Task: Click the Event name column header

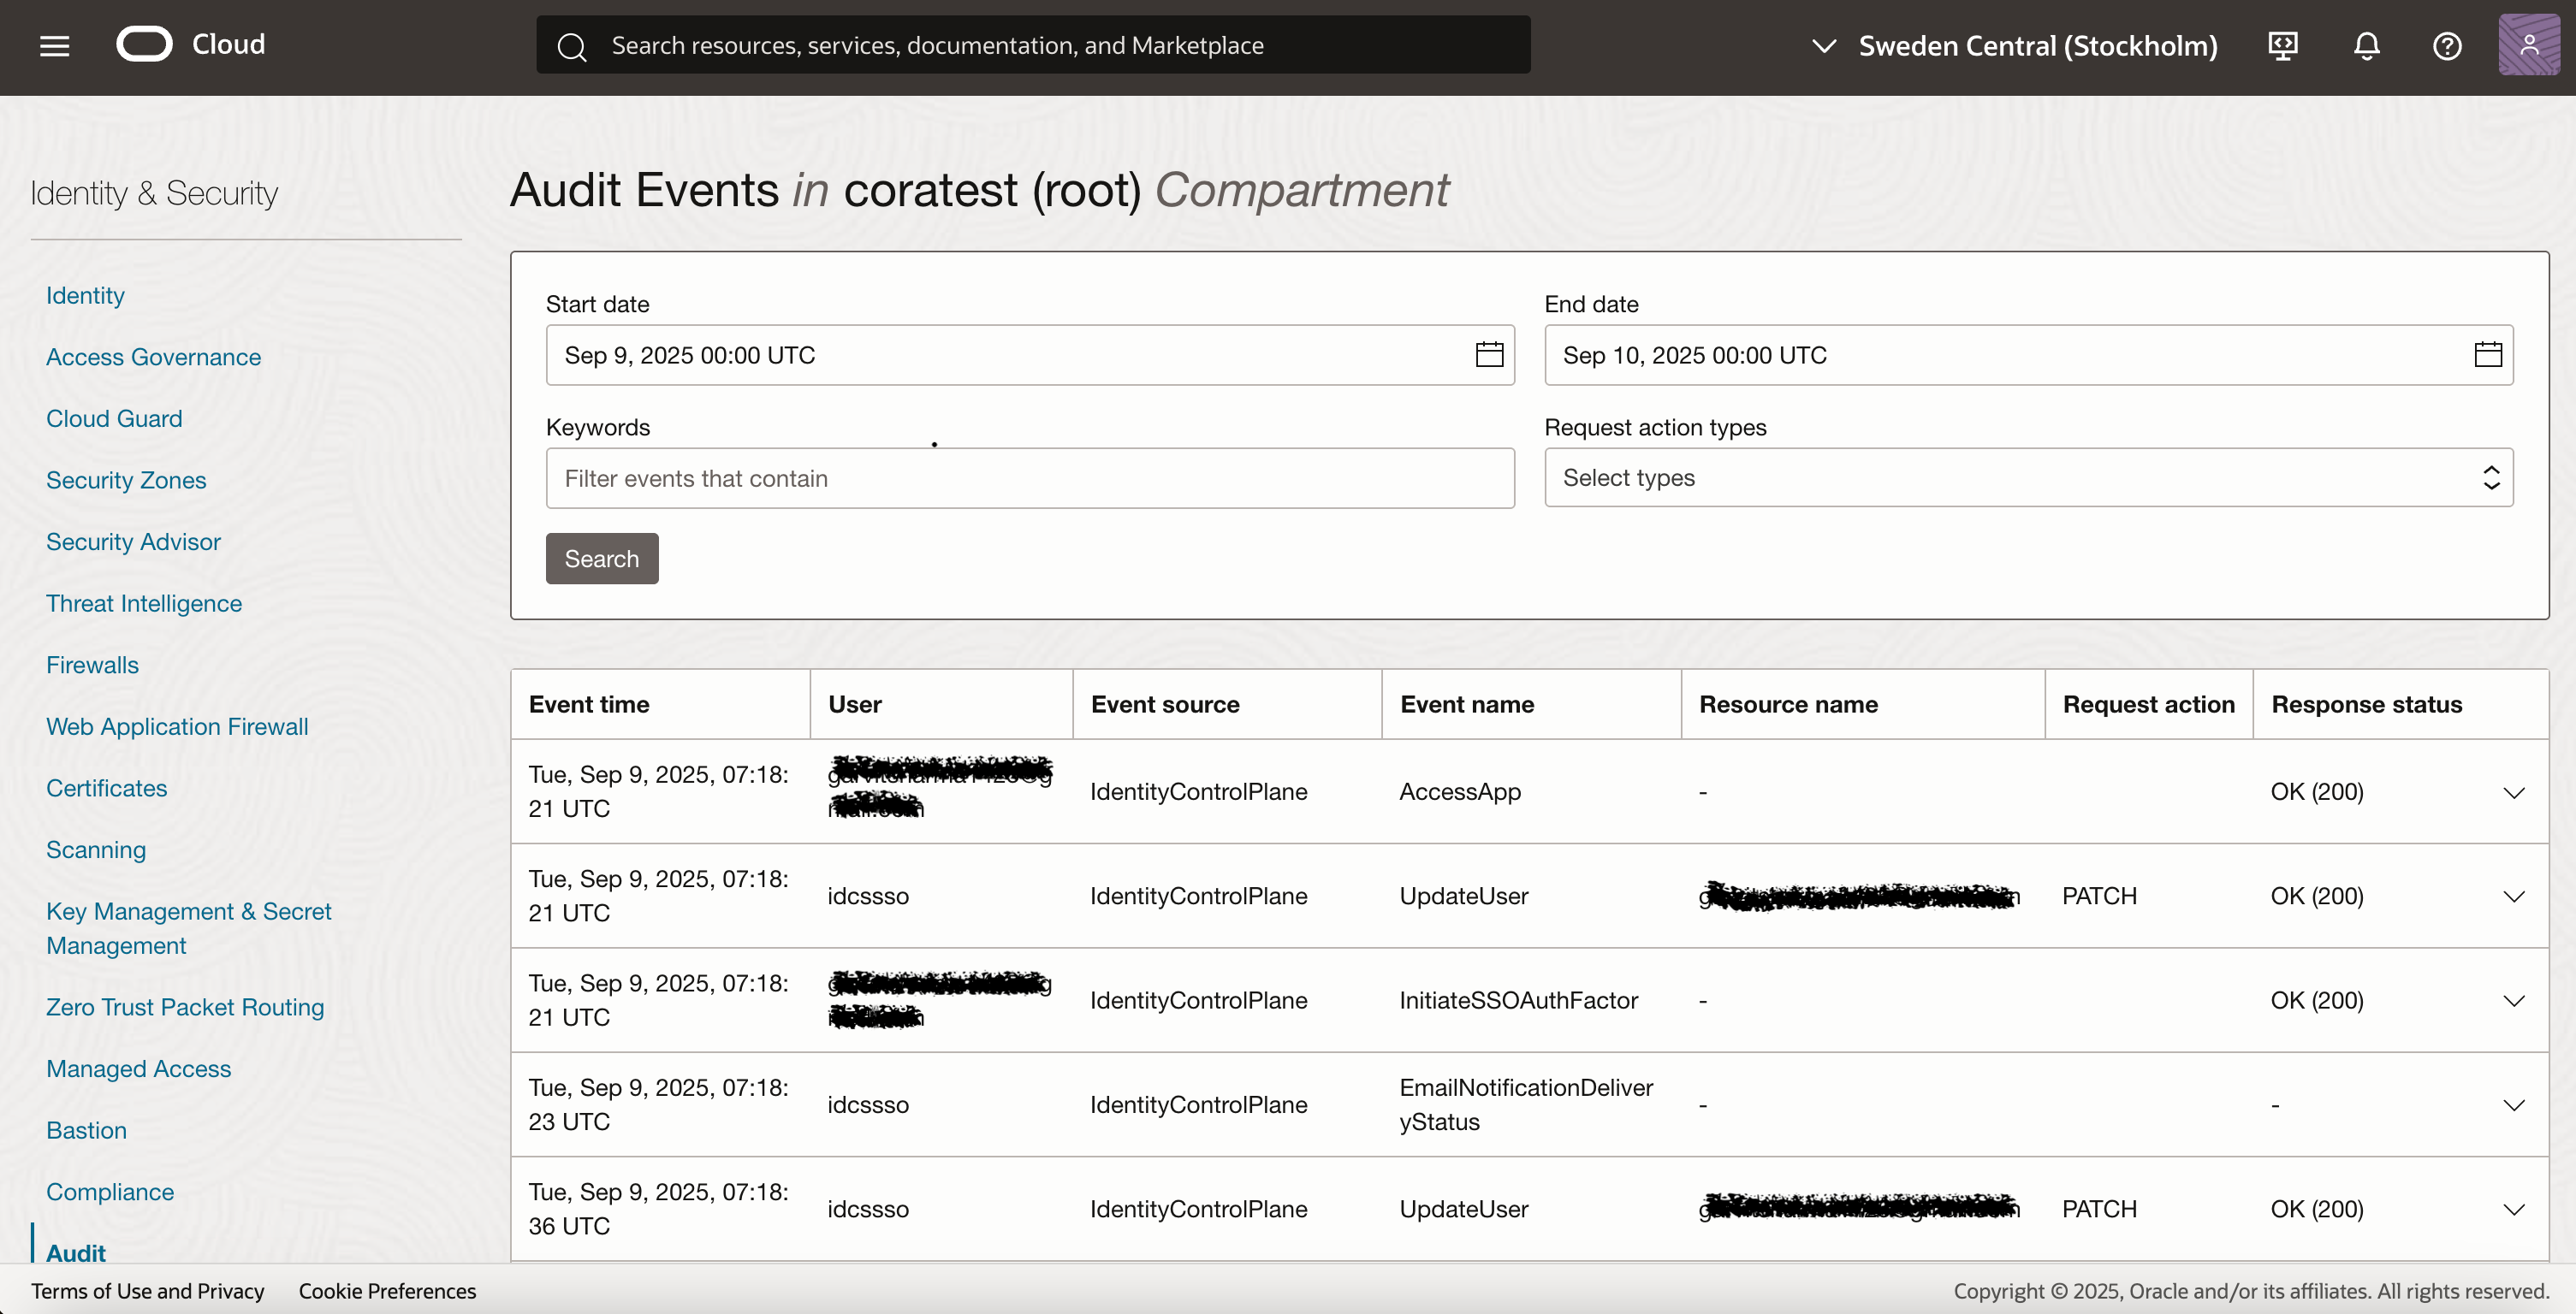Action: (x=1467, y=704)
